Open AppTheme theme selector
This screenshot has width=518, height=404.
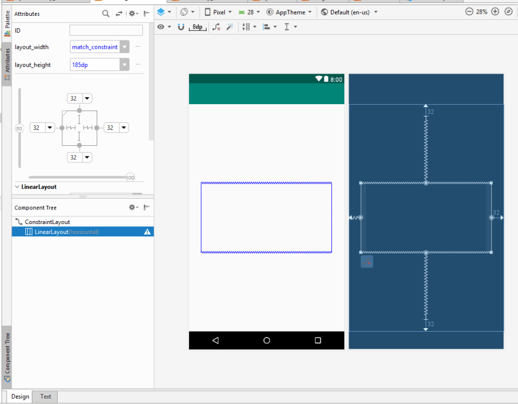289,12
